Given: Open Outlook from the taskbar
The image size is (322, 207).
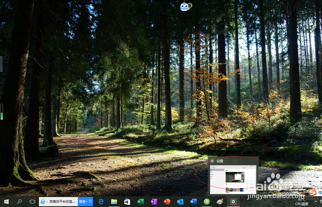Looking at the screenshot, I should (180, 201).
